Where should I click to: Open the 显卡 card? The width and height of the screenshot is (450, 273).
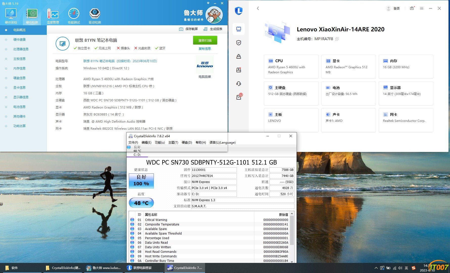[x=349, y=66]
